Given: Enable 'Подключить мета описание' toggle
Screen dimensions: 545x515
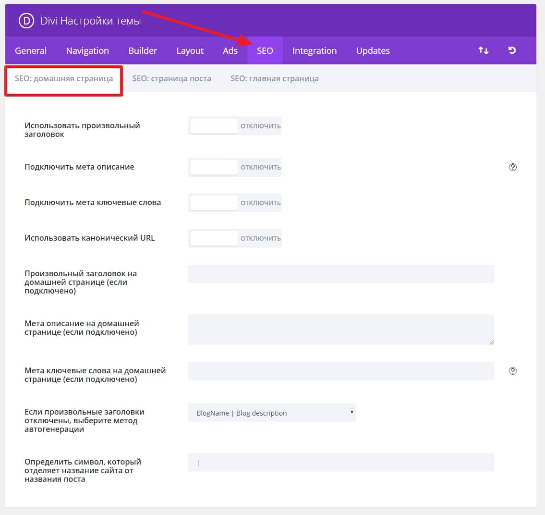Looking at the screenshot, I should point(235,167).
